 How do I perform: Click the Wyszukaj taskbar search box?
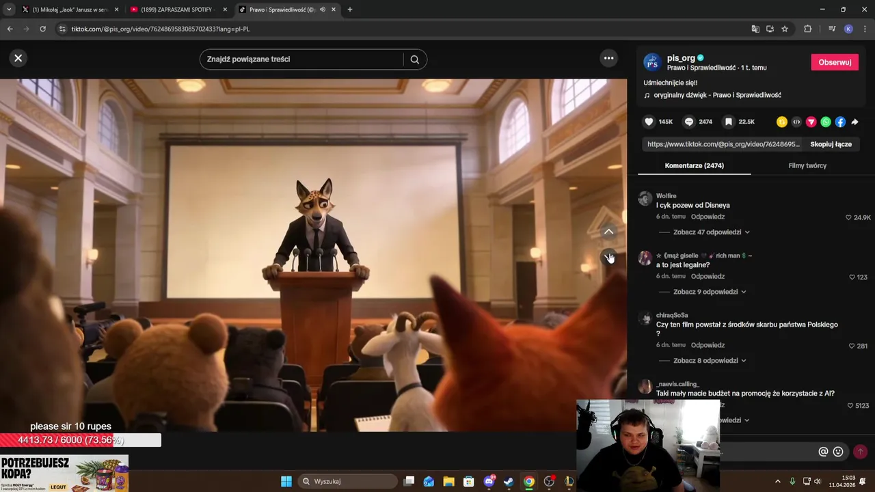tap(347, 481)
